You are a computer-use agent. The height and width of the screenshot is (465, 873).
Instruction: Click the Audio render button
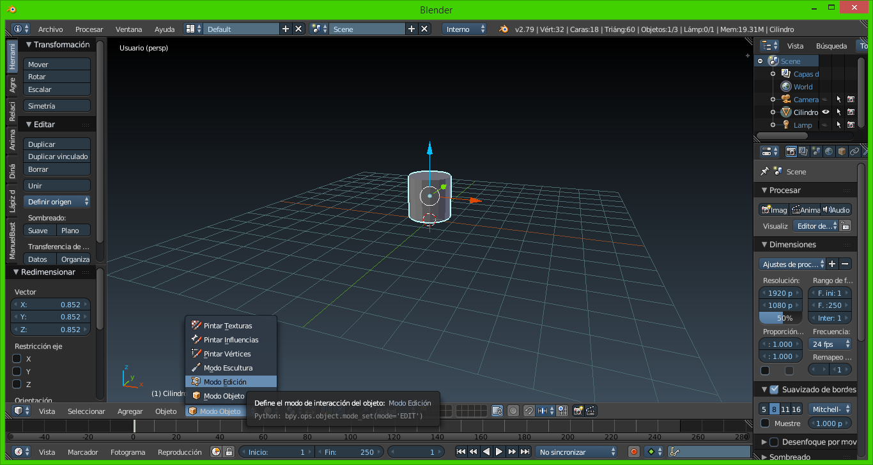837,210
